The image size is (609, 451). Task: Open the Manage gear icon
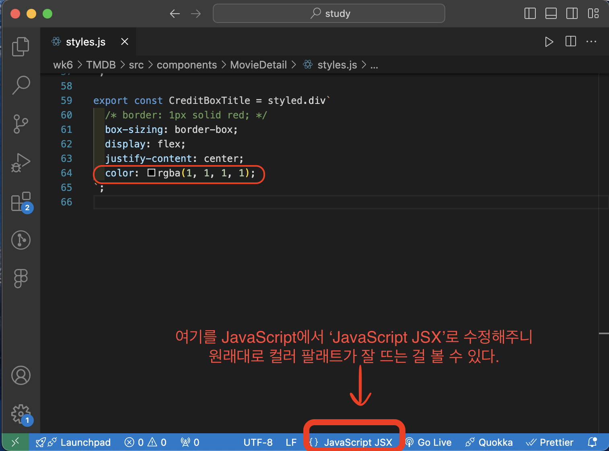click(21, 414)
